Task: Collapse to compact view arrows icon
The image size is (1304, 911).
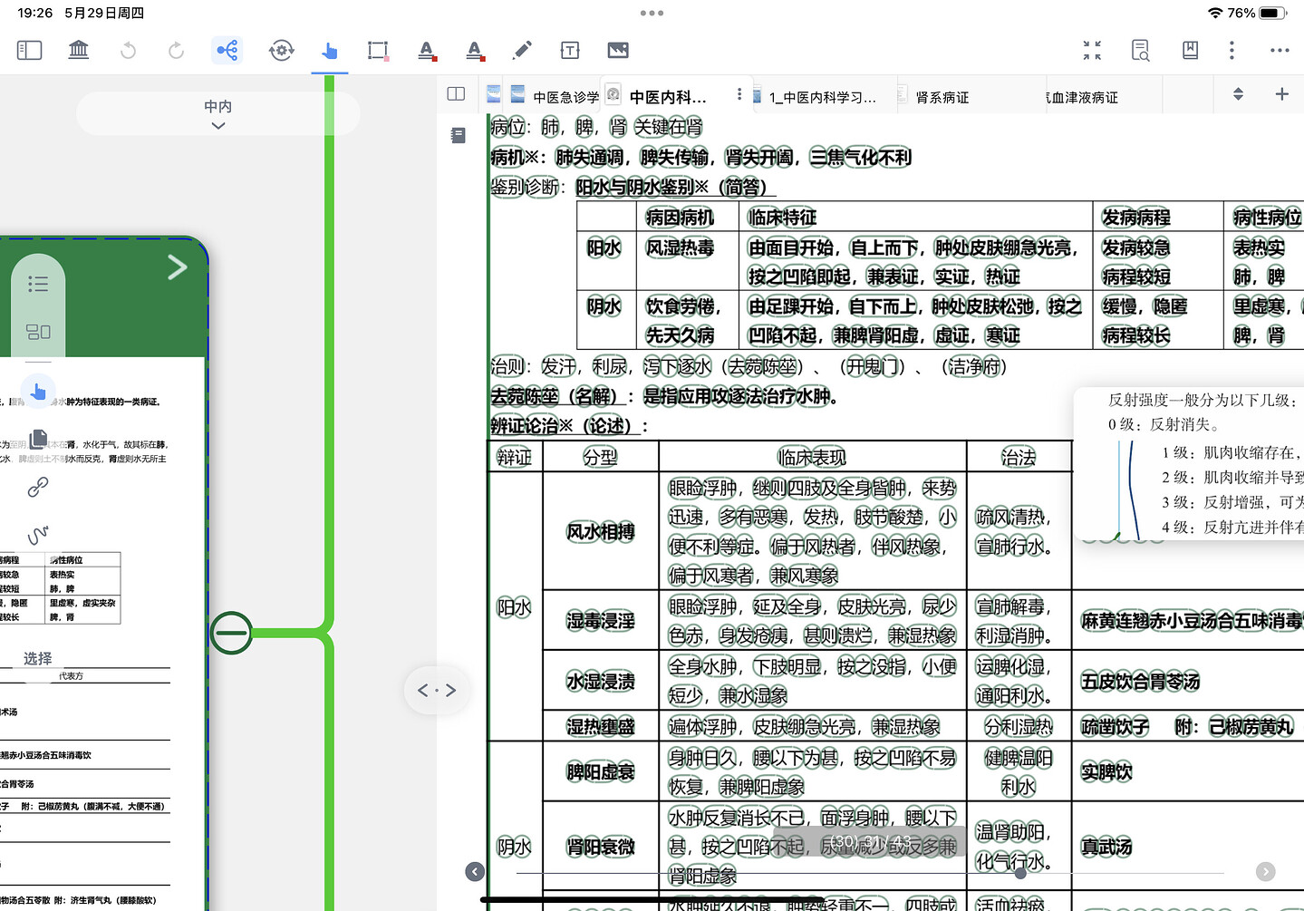Action: tap(1092, 50)
